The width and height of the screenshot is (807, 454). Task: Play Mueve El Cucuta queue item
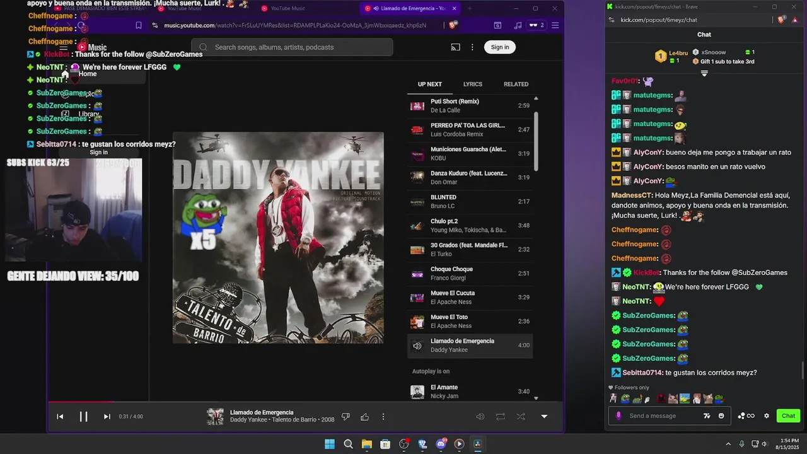tap(470, 298)
